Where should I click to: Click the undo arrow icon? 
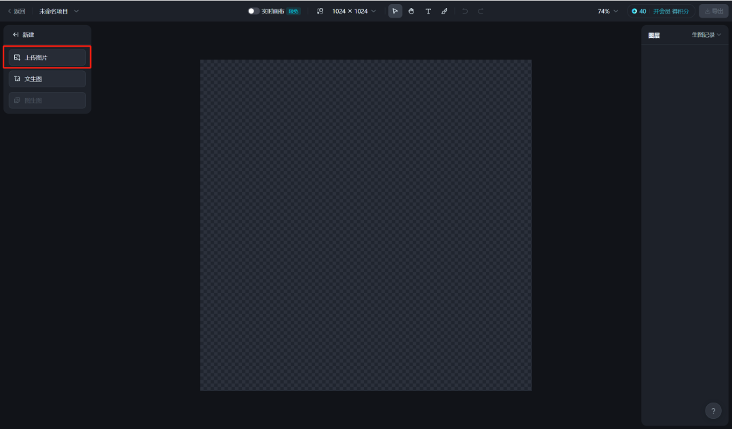click(464, 12)
